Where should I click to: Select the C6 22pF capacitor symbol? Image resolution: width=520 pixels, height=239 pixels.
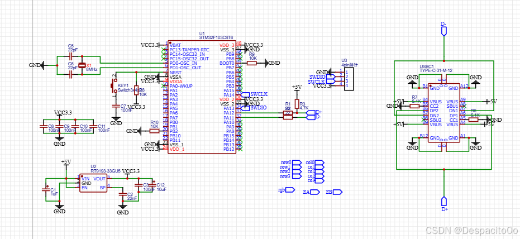pos(70,75)
